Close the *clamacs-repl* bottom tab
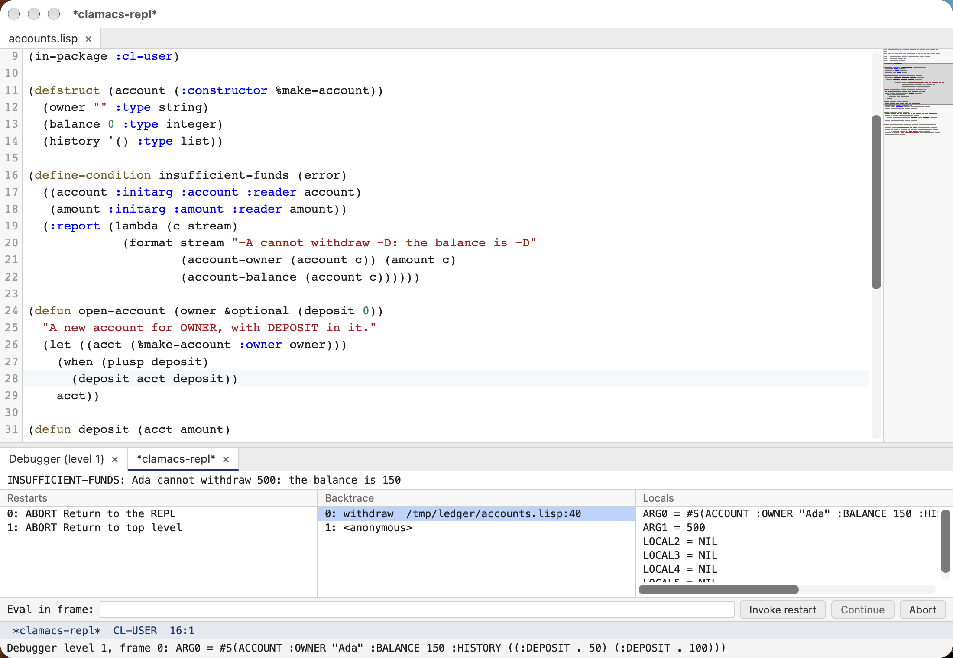Viewport: 953px width, 658px height. click(226, 459)
